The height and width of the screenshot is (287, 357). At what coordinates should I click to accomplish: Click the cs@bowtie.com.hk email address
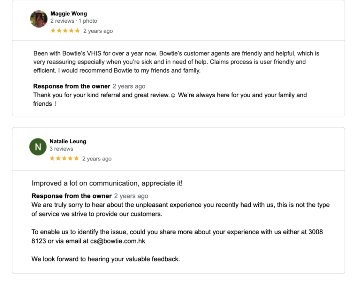pyautogui.click(x=118, y=241)
